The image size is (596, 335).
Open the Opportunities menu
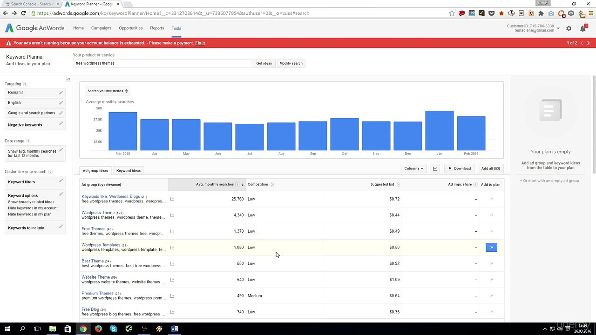coord(130,28)
